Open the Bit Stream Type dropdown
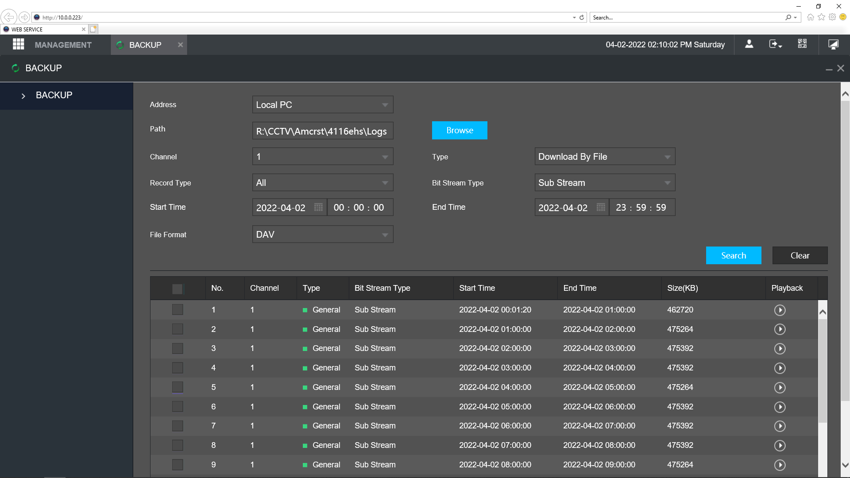Screen dimensions: 850x478 (605, 183)
